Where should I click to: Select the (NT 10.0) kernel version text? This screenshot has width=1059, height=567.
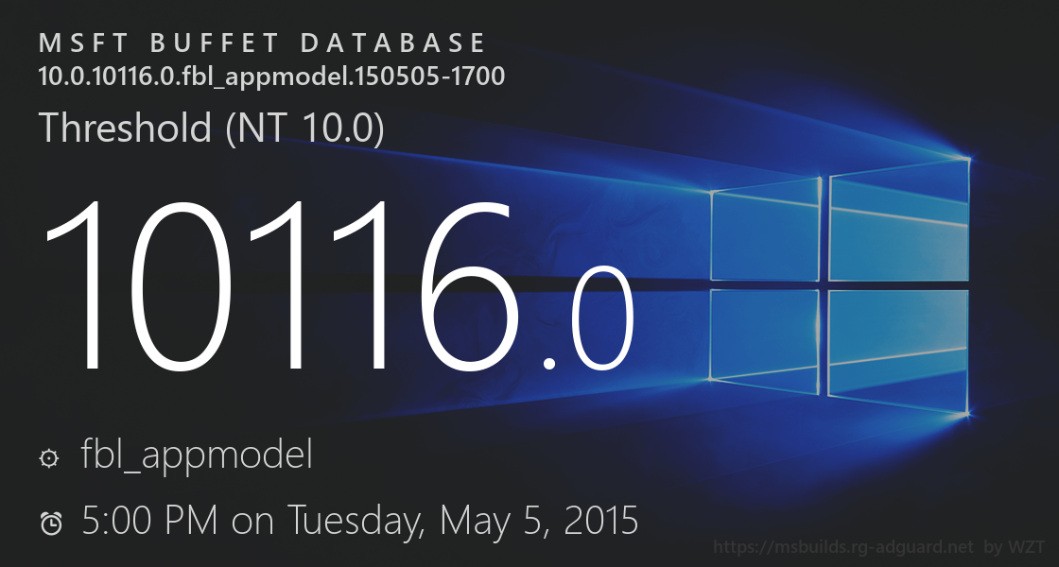pyautogui.click(x=305, y=128)
